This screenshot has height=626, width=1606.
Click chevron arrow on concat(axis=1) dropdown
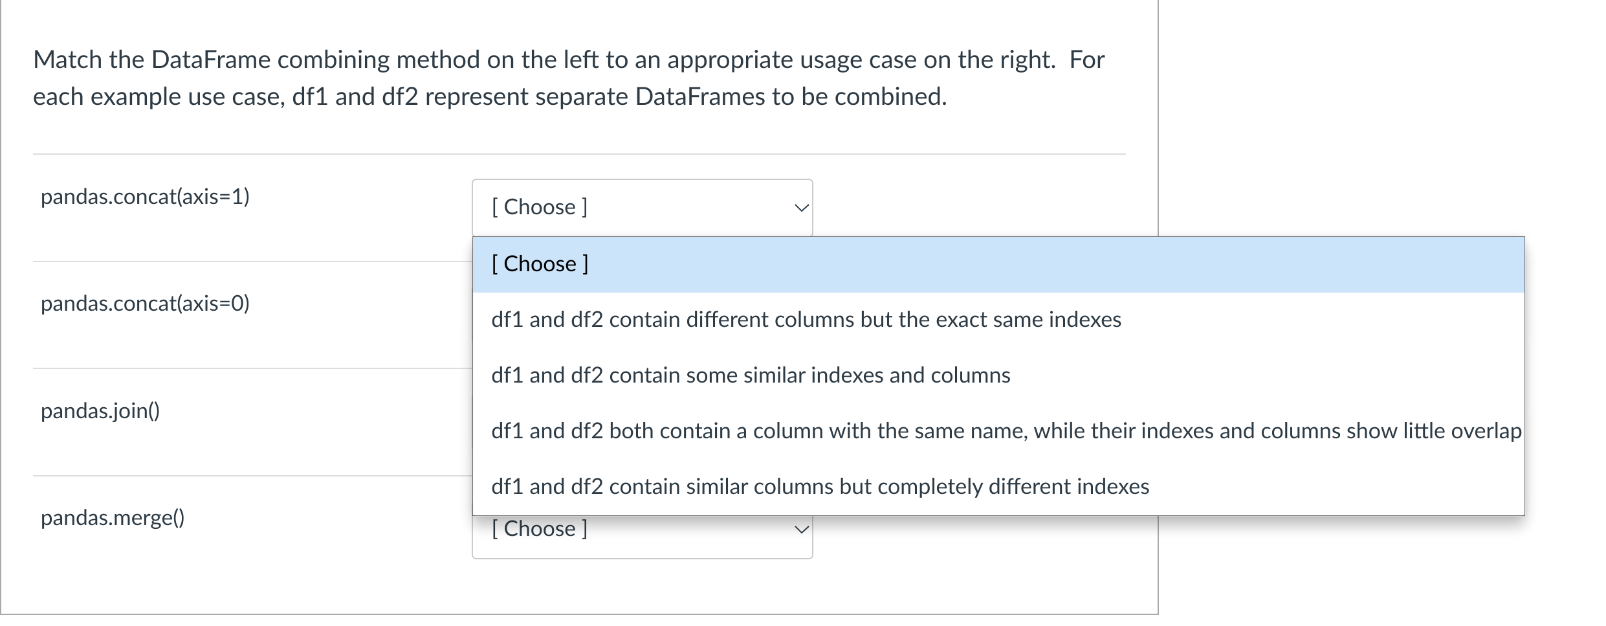coord(801,208)
